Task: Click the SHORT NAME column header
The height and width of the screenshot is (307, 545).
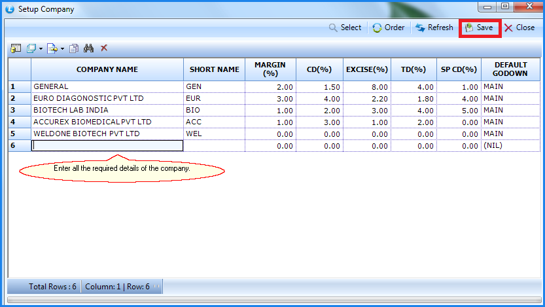Action: [214, 69]
